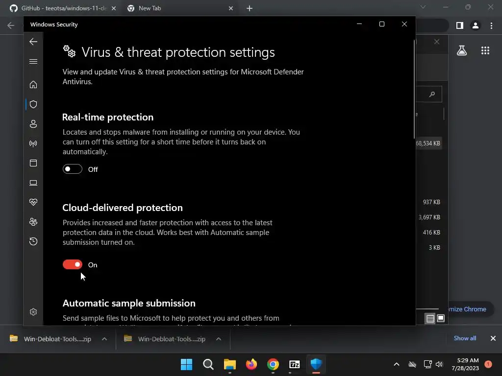
Task: Open File Explorer from taskbar
Action: pos(229,364)
